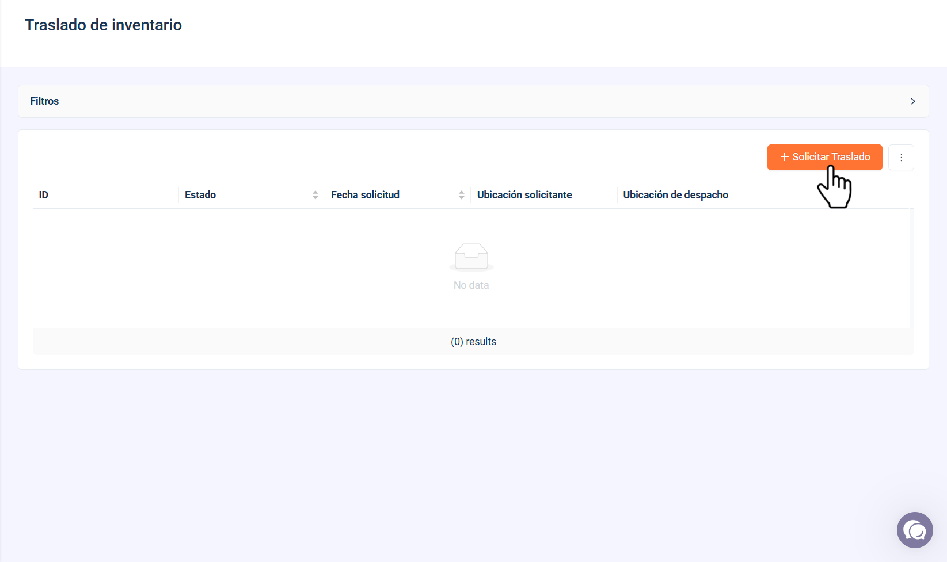Click the empty last column header cell
947x562 pixels.
click(838, 195)
